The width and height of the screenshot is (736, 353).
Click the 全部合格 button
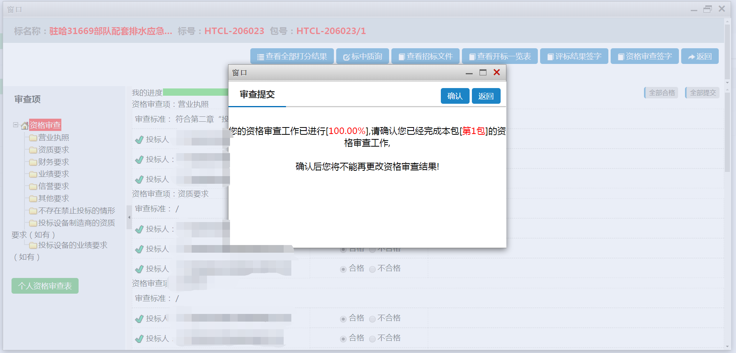click(661, 93)
